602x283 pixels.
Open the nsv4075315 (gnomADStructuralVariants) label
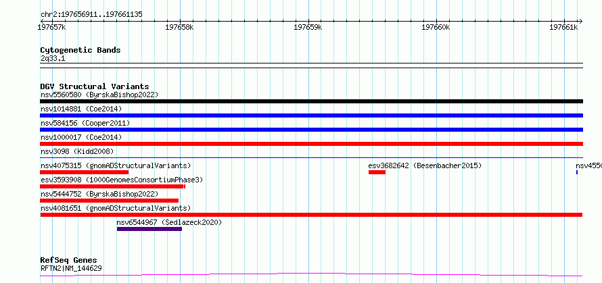click(x=116, y=165)
